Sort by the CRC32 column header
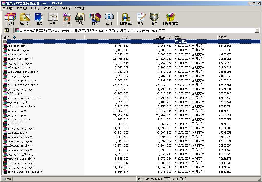This screenshot has height=182, width=262. click(239, 37)
